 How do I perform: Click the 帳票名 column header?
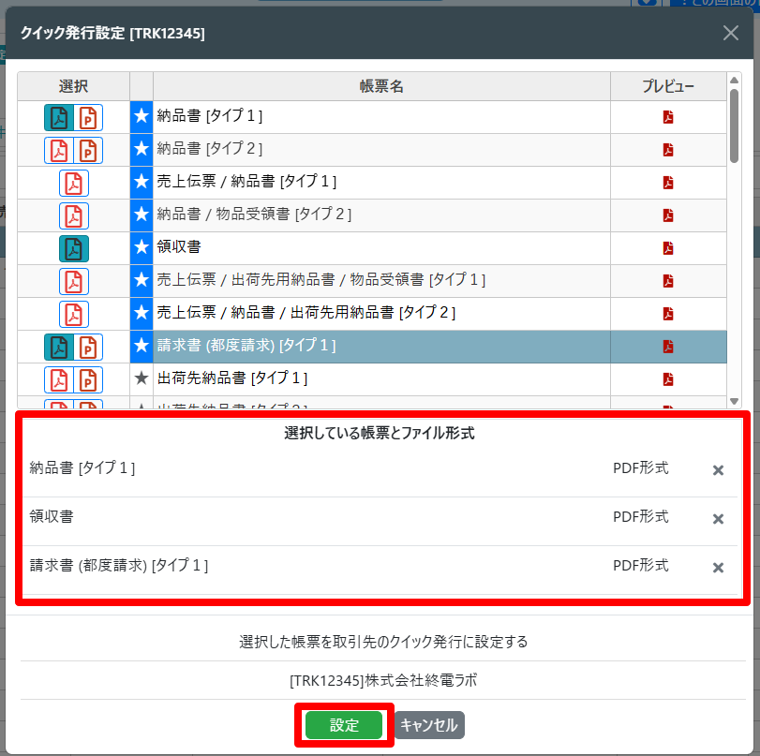point(381,86)
